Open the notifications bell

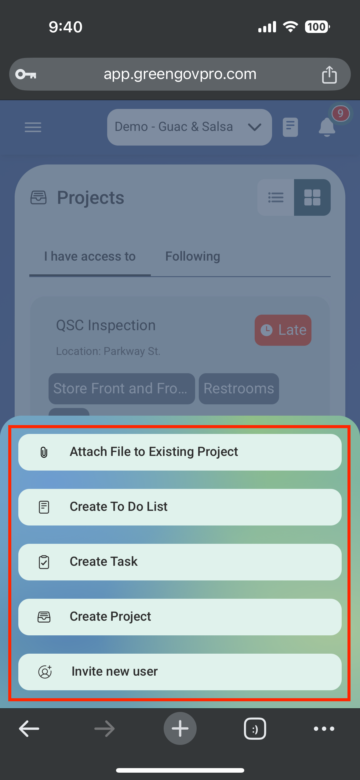(327, 127)
